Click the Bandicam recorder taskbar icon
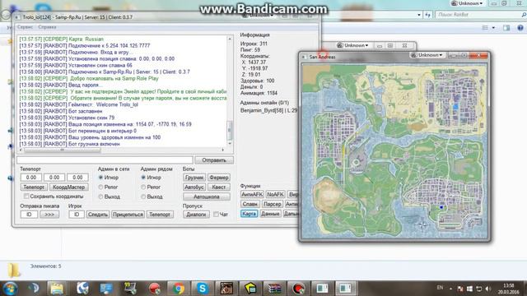 coord(298,289)
